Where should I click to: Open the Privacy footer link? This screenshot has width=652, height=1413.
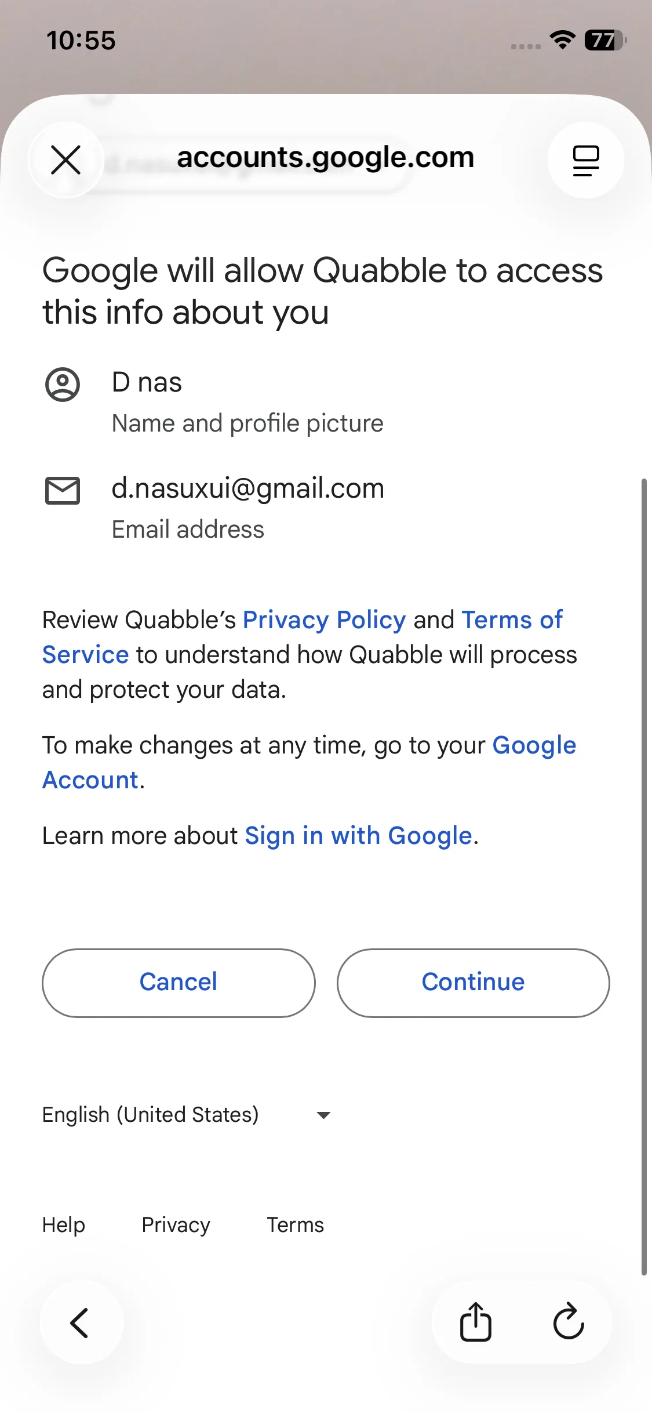(x=176, y=1225)
